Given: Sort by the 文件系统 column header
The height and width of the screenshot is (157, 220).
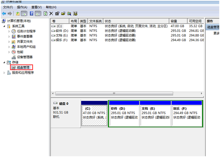Looking at the screenshot, I should click(95, 21).
